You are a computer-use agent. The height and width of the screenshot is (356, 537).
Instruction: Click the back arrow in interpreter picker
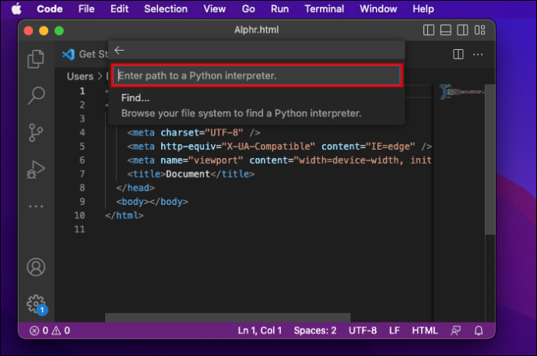[119, 51]
